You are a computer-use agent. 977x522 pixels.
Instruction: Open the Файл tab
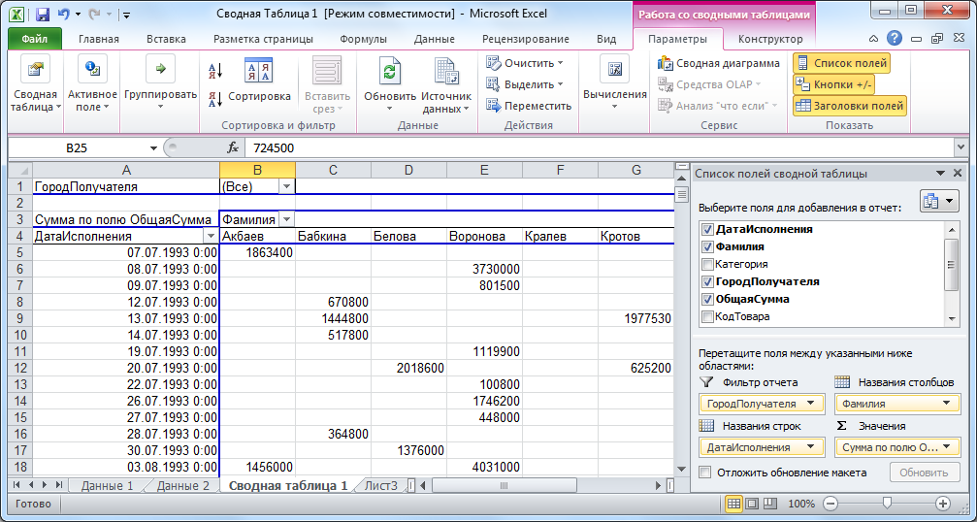pyautogui.click(x=35, y=39)
